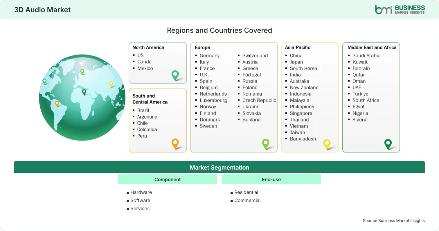Click 'Switzerland' in the Europe list
The image size is (439, 231).
tap(255, 55)
